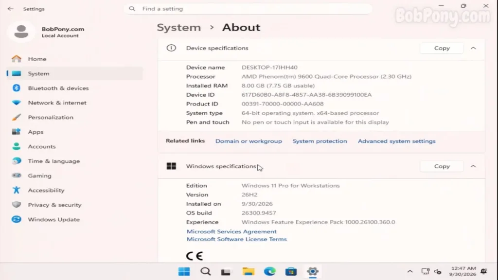Click the Accessibility figure icon
This screenshot has width=498, height=280.
17,190
